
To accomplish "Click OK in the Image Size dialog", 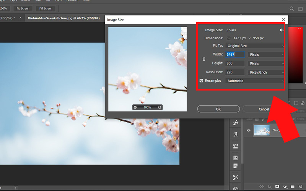I will click(218, 109).
